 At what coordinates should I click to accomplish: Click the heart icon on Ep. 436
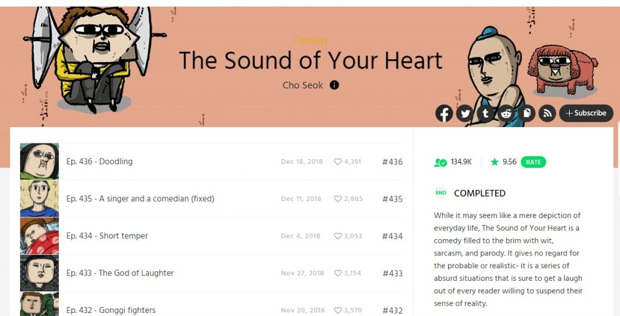point(338,162)
